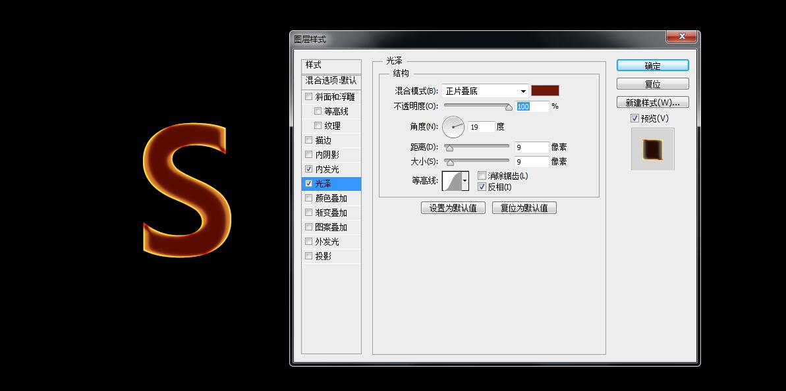Screen dimensions: 786x391
Task: Enable the 投影 drop shadow style
Action: click(x=308, y=255)
